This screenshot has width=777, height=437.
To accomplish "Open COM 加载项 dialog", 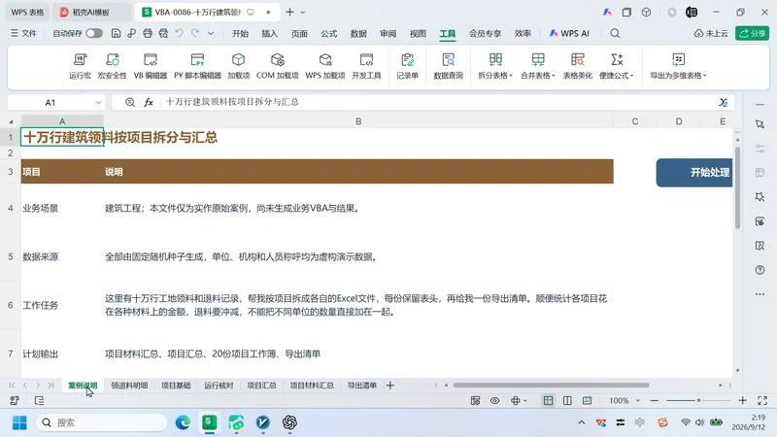I will [277, 66].
